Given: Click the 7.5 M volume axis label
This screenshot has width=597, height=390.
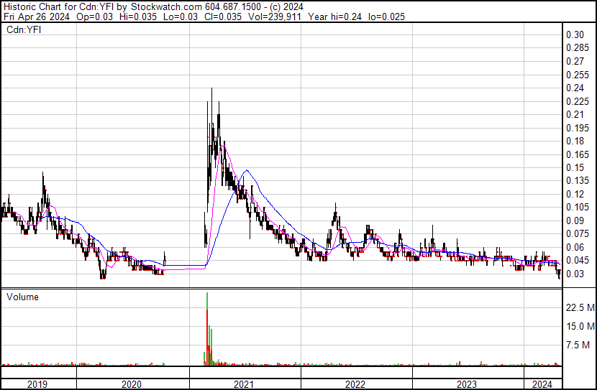Looking at the screenshot, I should tap(578, 345).
